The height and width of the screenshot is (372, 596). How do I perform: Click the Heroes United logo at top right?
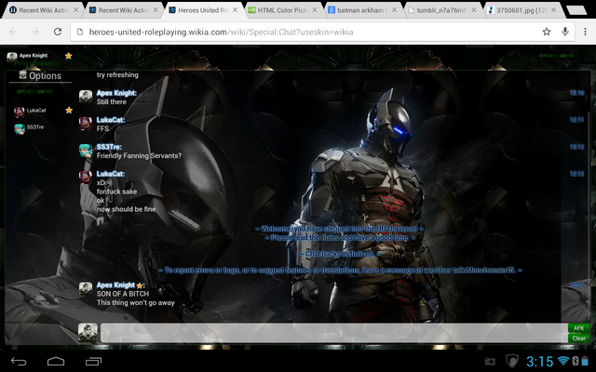coord(557,56)
